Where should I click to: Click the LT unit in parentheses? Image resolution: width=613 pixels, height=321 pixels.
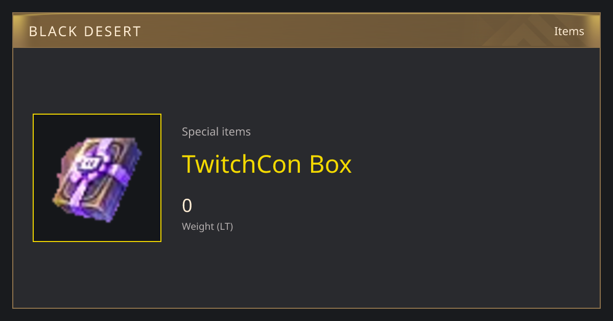(224, 227)
